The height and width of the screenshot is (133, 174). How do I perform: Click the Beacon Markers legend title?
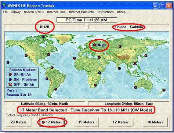click(22, 70)
